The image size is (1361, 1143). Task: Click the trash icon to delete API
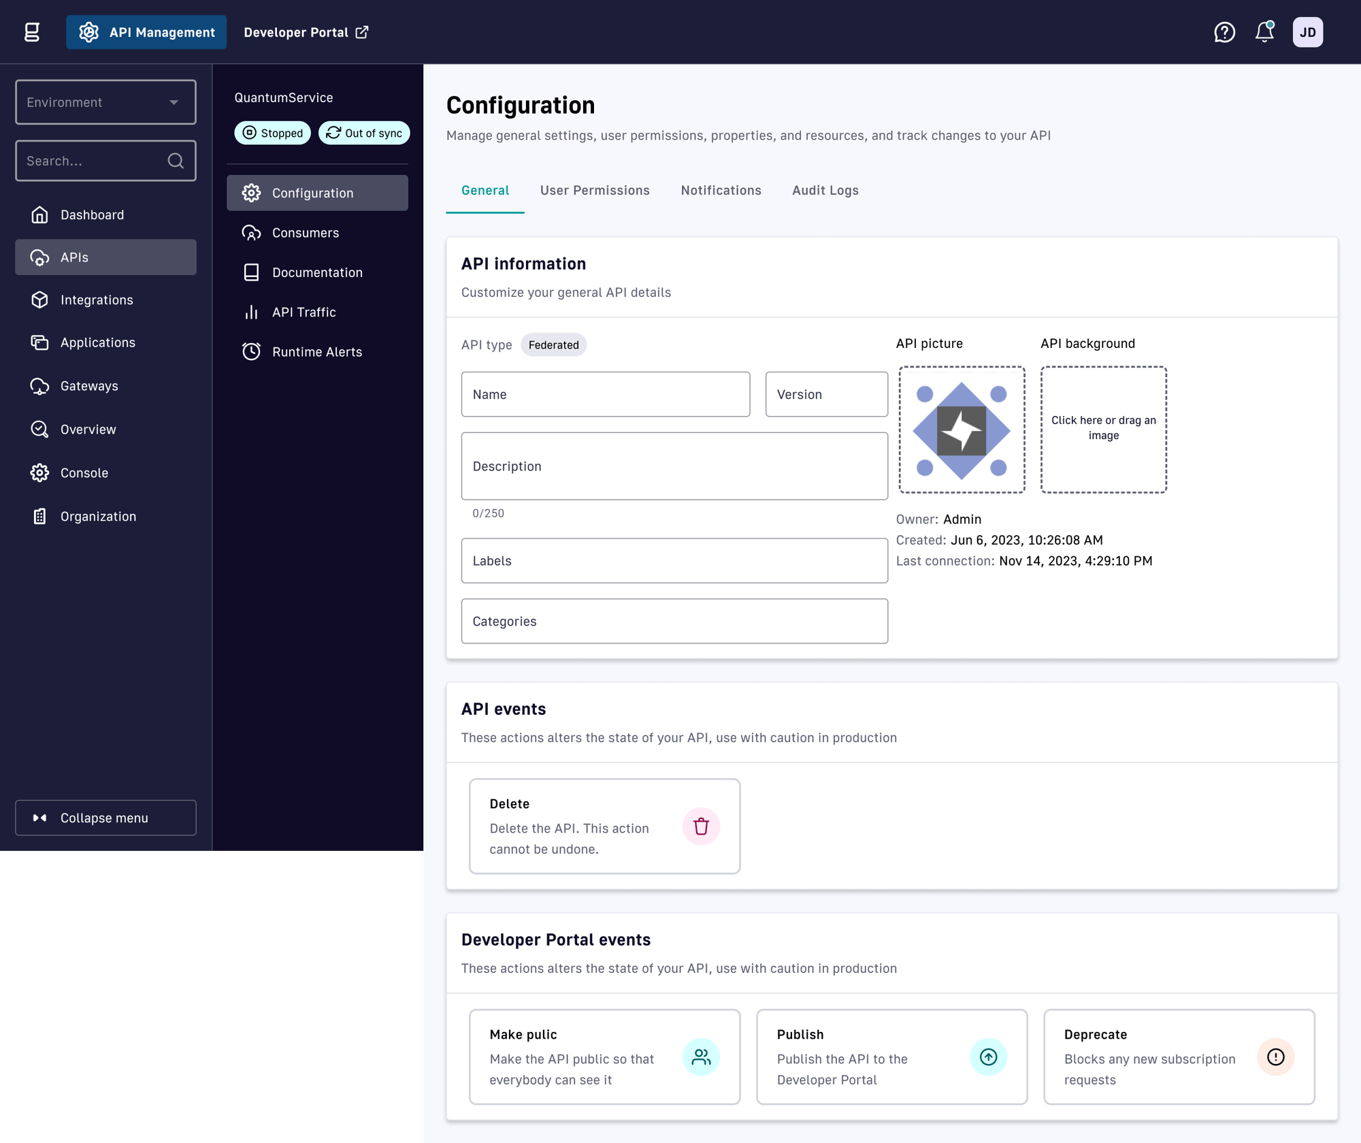[701, 826]
